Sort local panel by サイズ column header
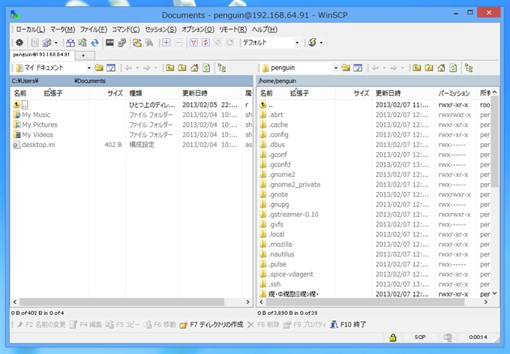510x354 pixels. point(107,94)
